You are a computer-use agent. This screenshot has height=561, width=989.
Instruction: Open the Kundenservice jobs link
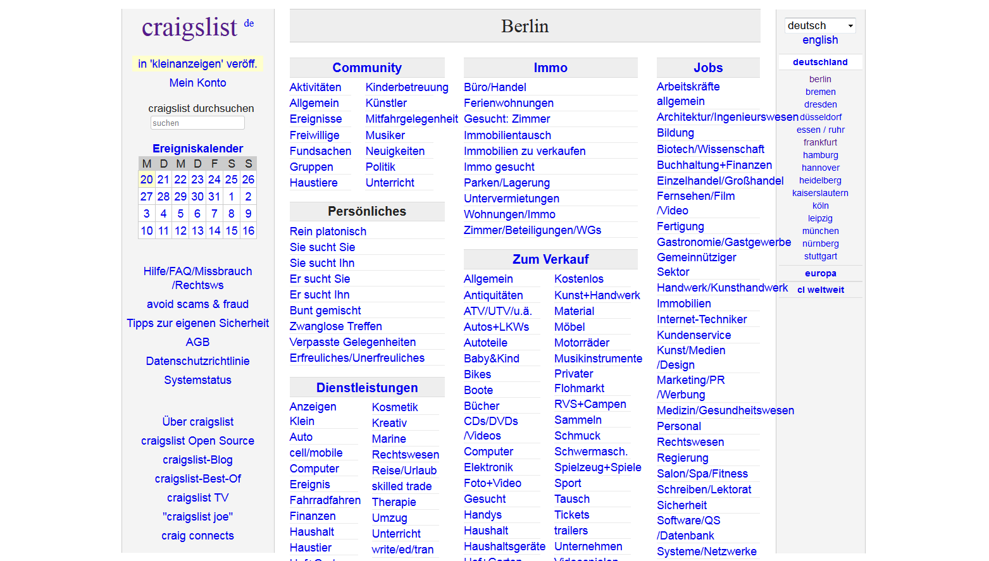click(694, 335)
